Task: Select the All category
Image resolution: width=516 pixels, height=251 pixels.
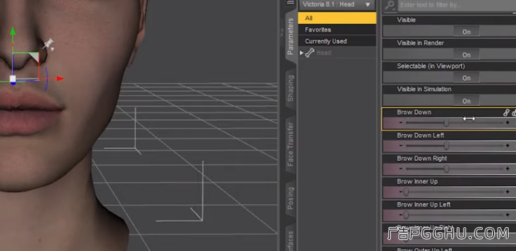Action: (x=337, y=18)
